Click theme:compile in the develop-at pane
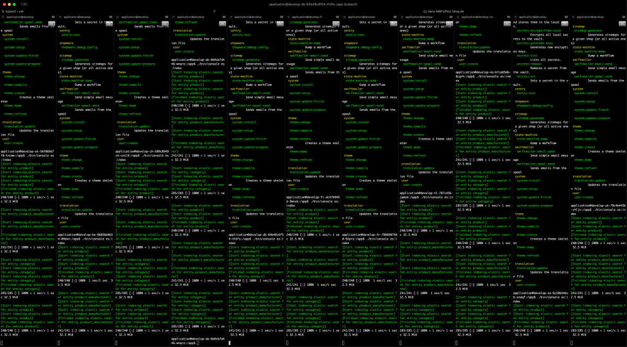The width and height of the screenshot is (627, 347). tap(16, 85)
